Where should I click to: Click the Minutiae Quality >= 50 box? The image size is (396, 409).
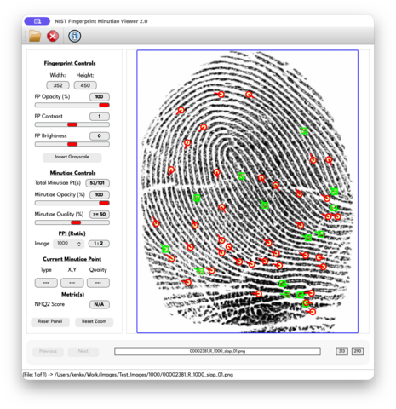point(100,215)
